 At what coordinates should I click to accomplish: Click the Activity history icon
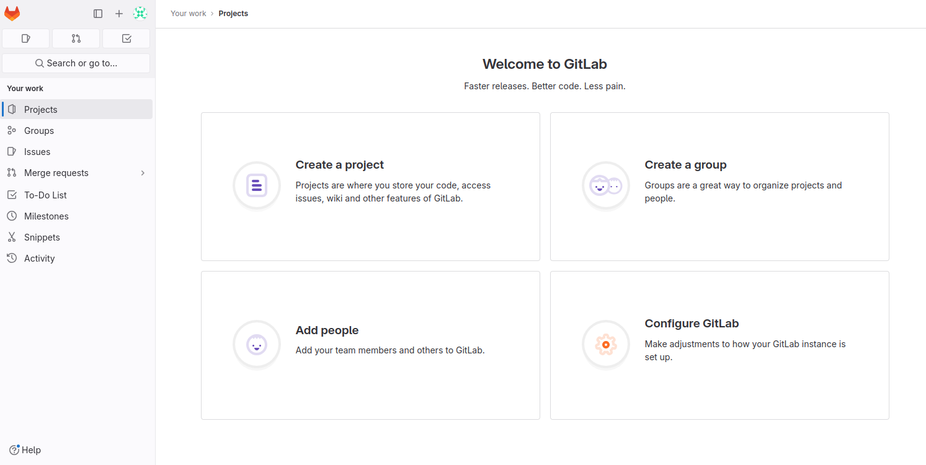(12, 259)
